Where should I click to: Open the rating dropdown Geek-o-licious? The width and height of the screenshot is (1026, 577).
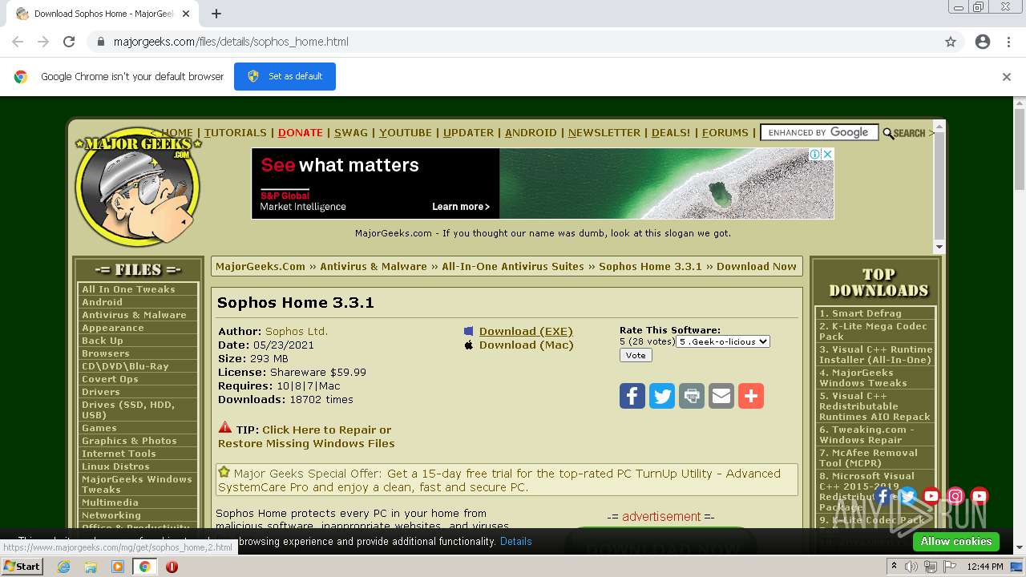coord(723,341)
